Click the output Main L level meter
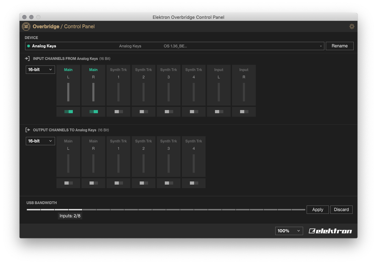 click(68, 163)
